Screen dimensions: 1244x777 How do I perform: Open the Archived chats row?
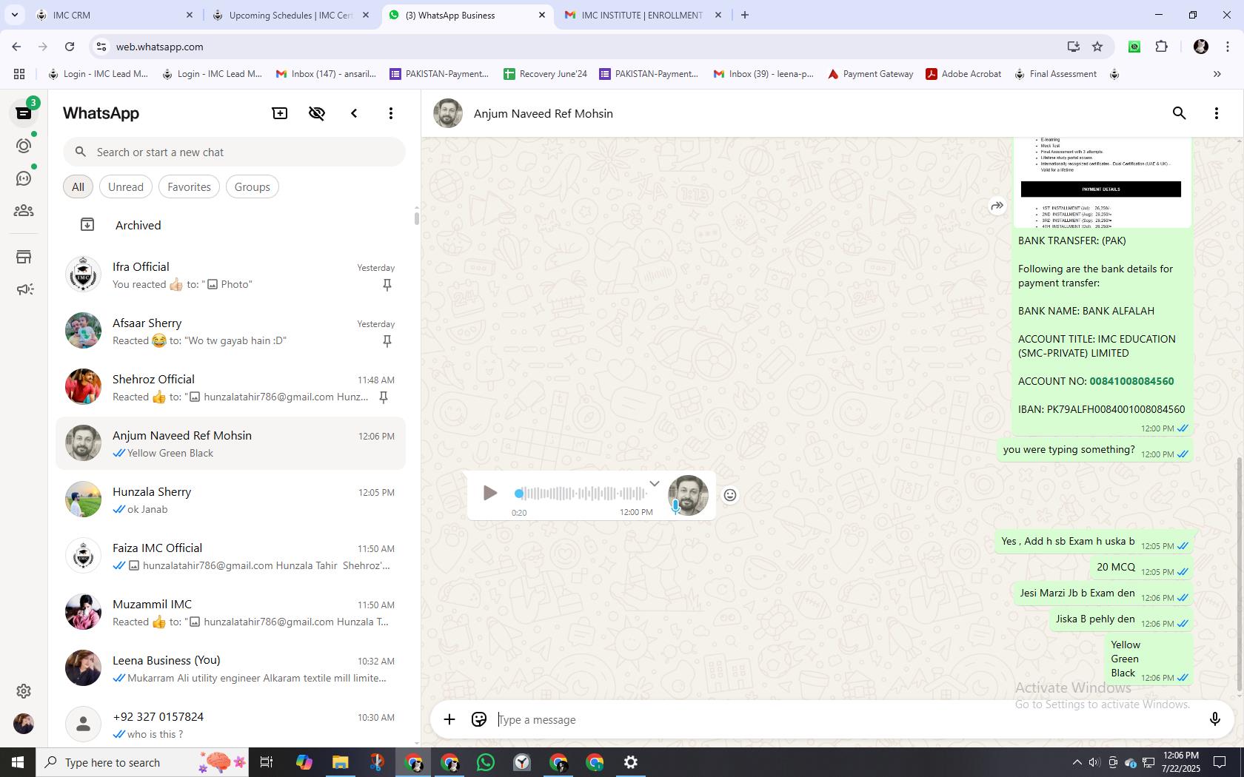click(230, 225)
